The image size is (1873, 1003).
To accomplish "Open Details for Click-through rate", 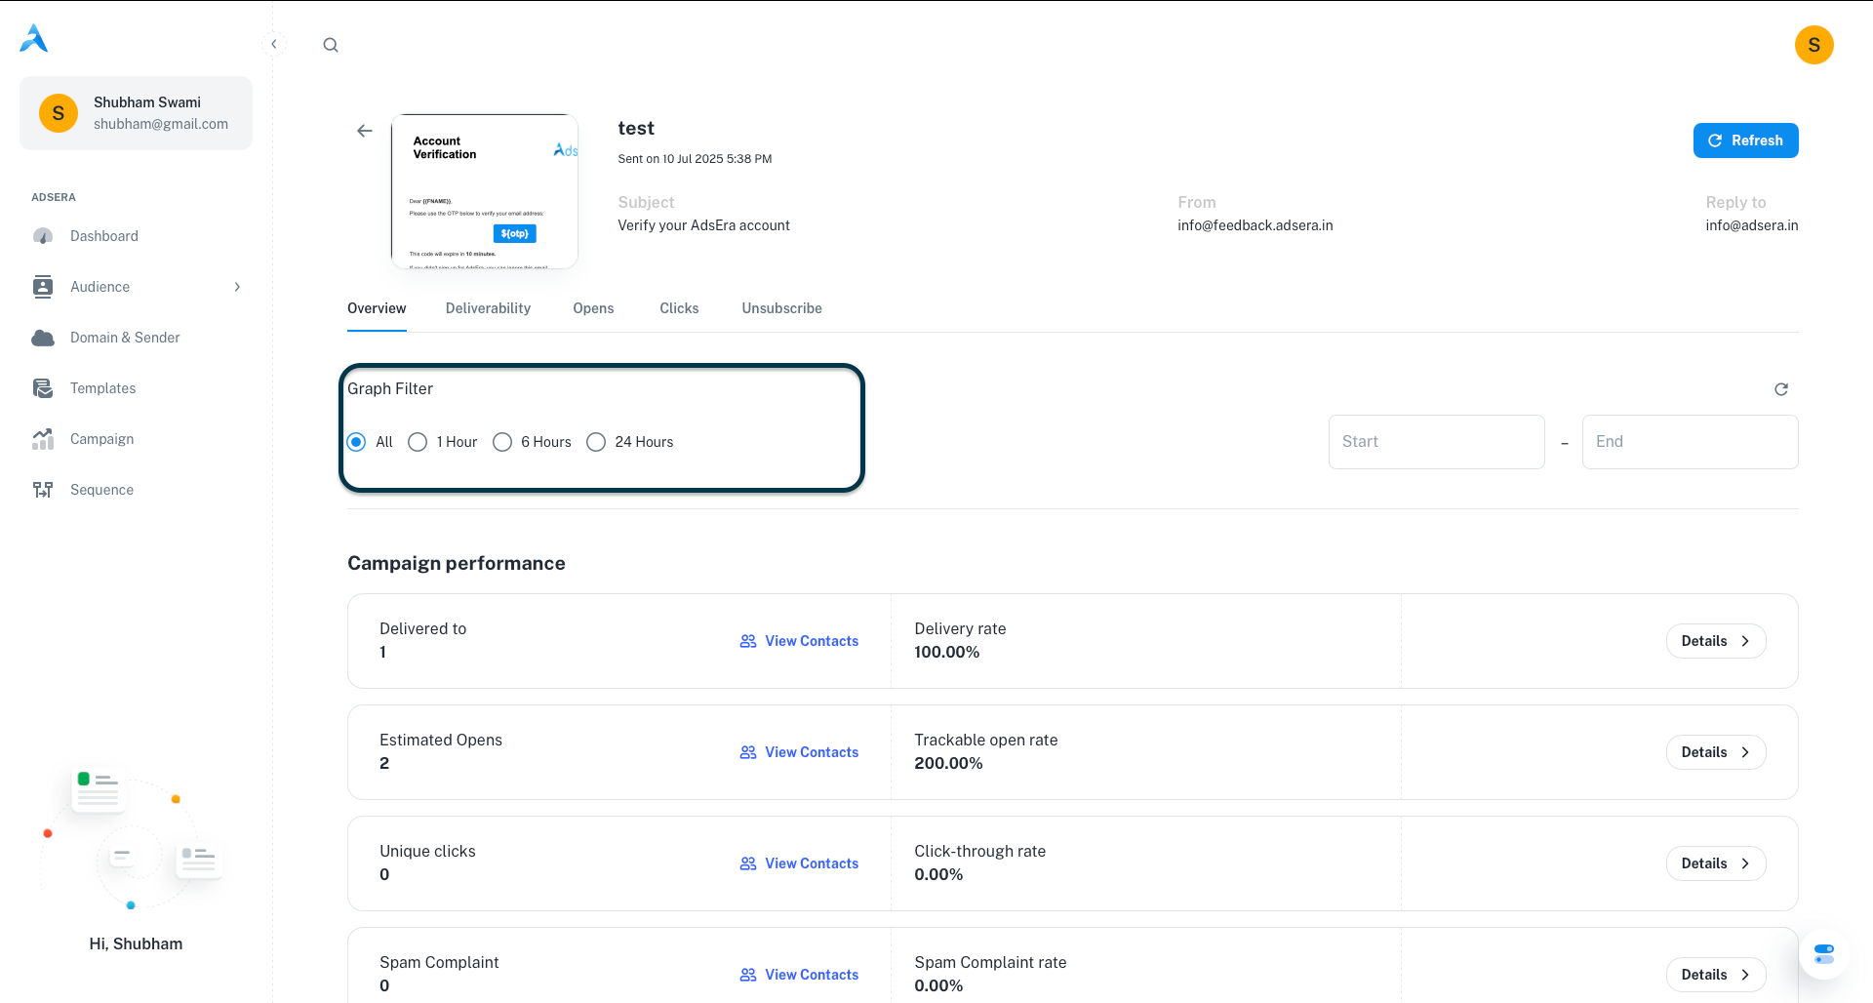I will pos(1715,863).
